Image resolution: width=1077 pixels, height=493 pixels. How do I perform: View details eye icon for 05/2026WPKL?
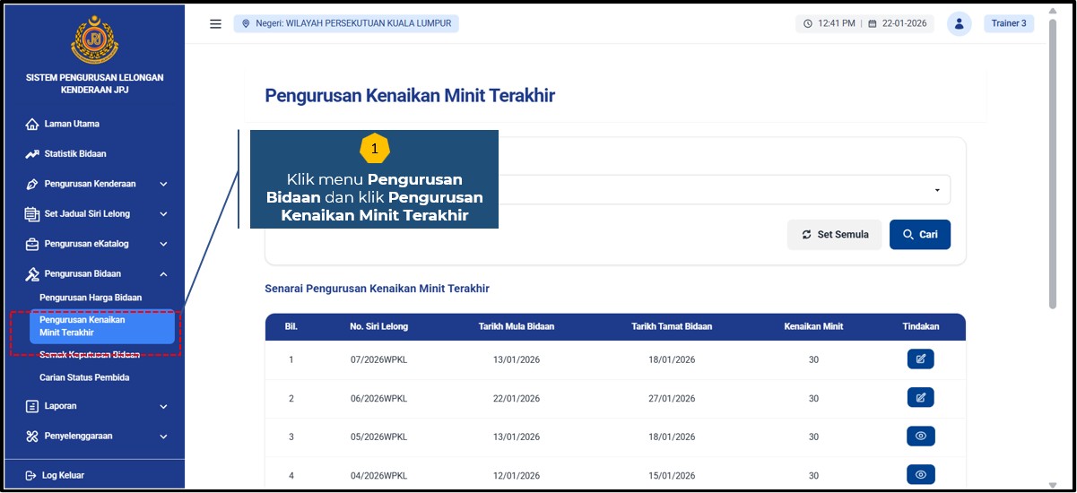pos(920,437)
